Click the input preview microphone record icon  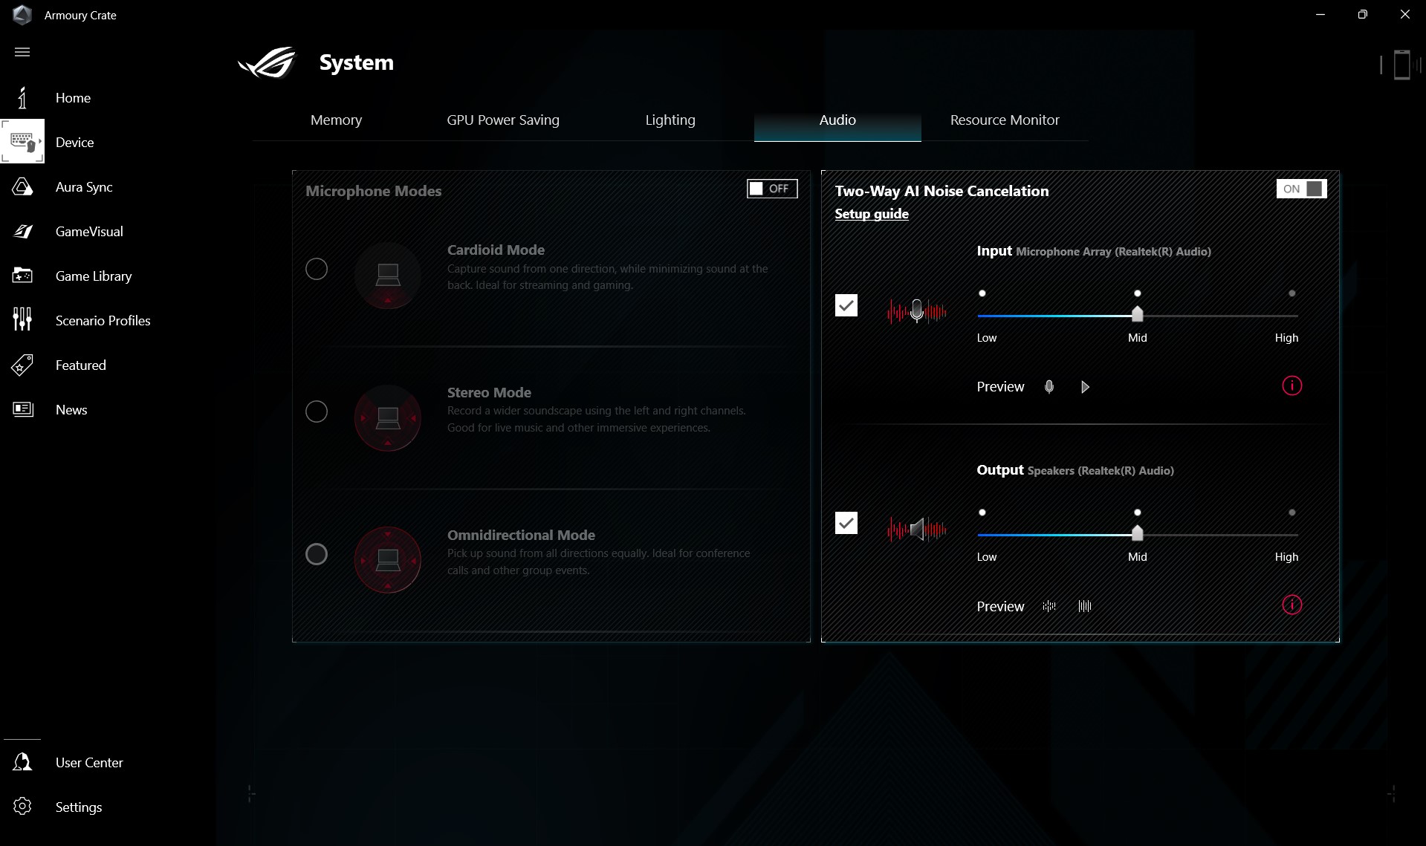(1049, 387)
